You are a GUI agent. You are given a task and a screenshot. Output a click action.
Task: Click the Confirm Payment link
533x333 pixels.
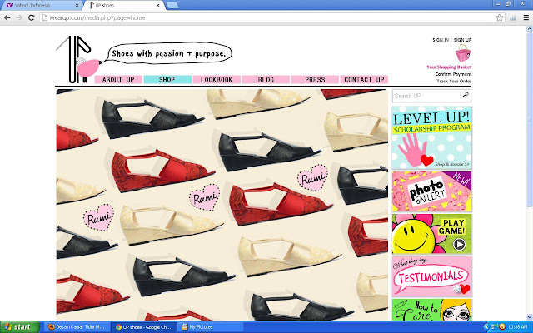453,74
